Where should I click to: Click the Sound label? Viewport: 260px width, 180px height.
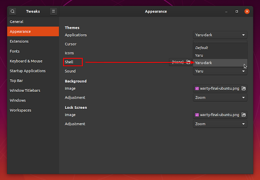tap(70, 71)
